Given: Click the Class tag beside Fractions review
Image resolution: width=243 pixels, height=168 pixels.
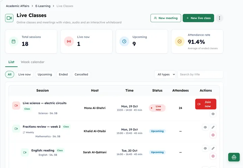Looking at the screenshot, I should [66, 127].
